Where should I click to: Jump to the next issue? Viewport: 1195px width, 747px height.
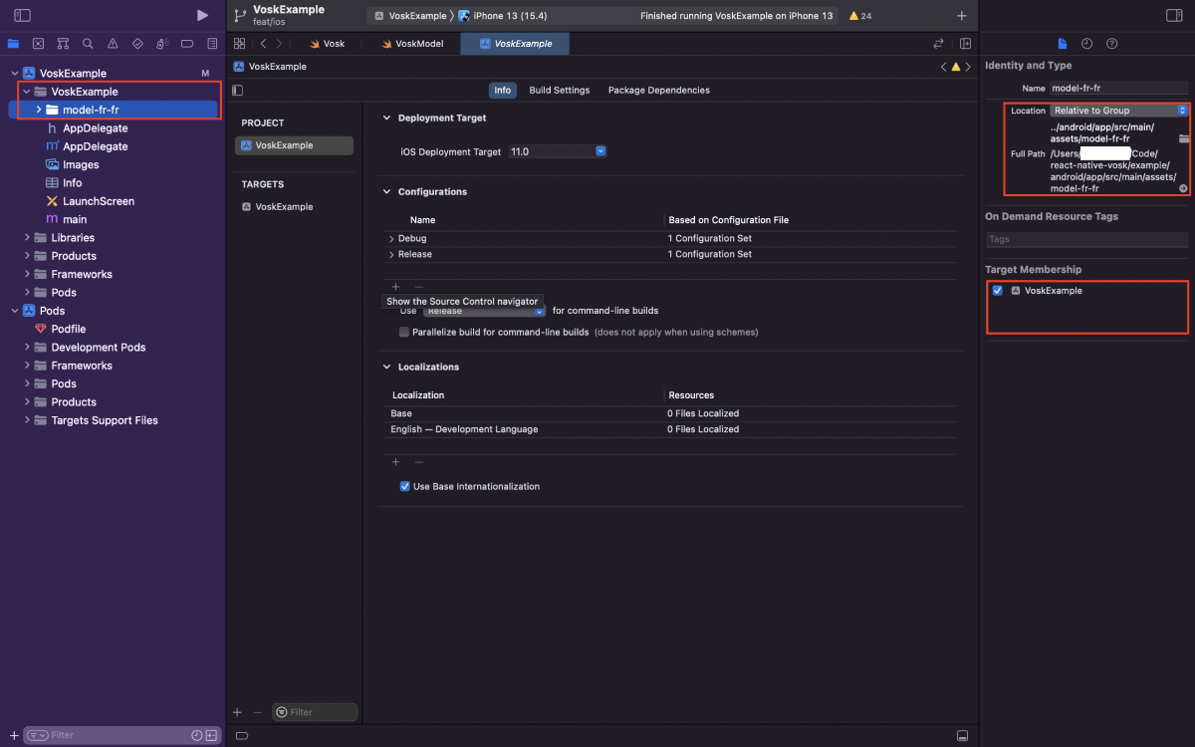(968, 67)
